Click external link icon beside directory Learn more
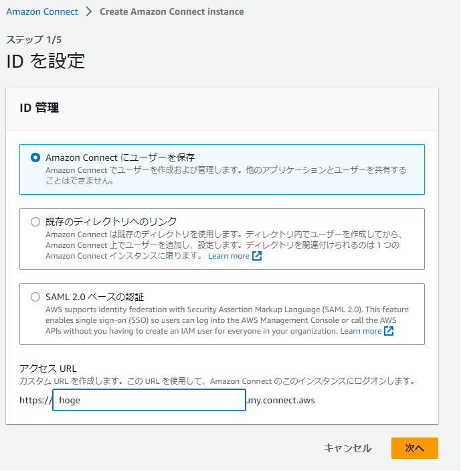The width and height of the screenshot is (461, 471). [257, 256]
